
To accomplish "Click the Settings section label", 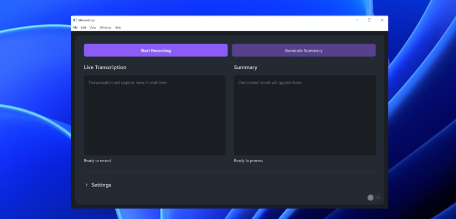I will (101, 185).
